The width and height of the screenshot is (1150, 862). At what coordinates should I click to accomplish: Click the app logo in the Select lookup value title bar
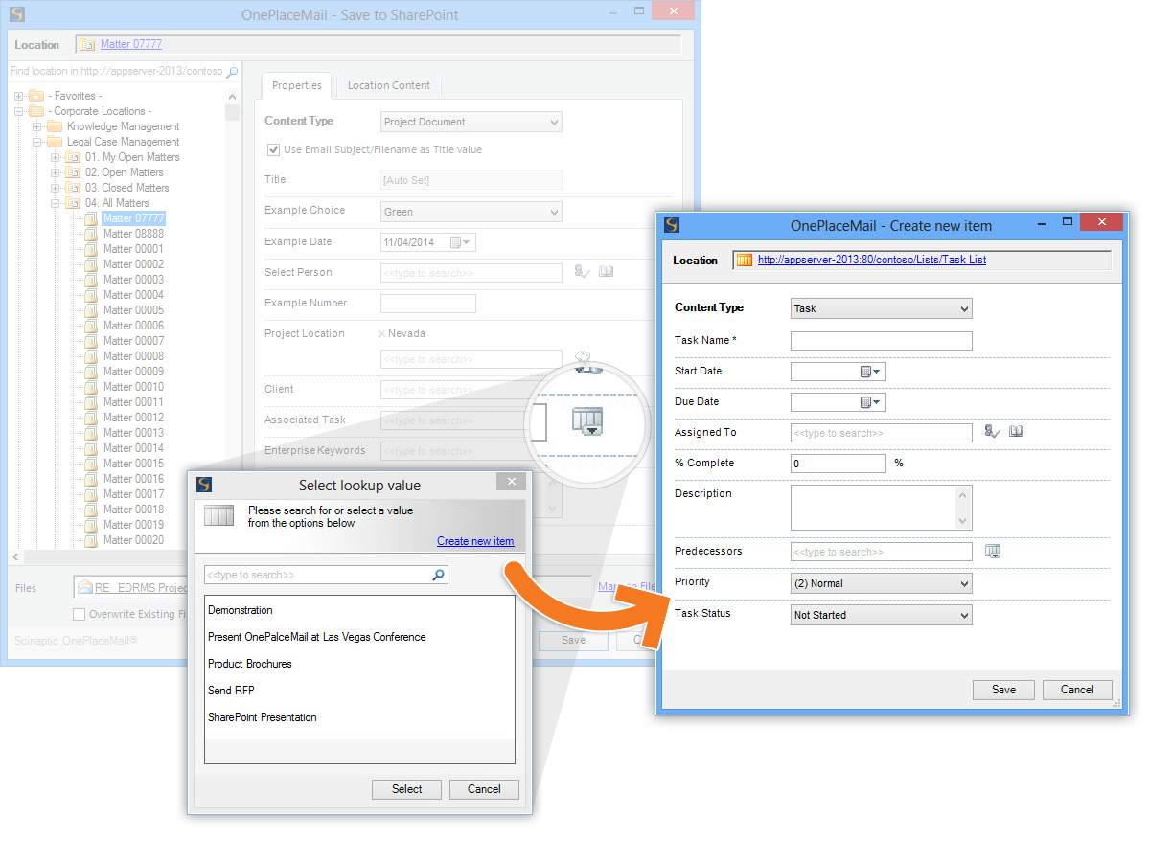(203, 485)
